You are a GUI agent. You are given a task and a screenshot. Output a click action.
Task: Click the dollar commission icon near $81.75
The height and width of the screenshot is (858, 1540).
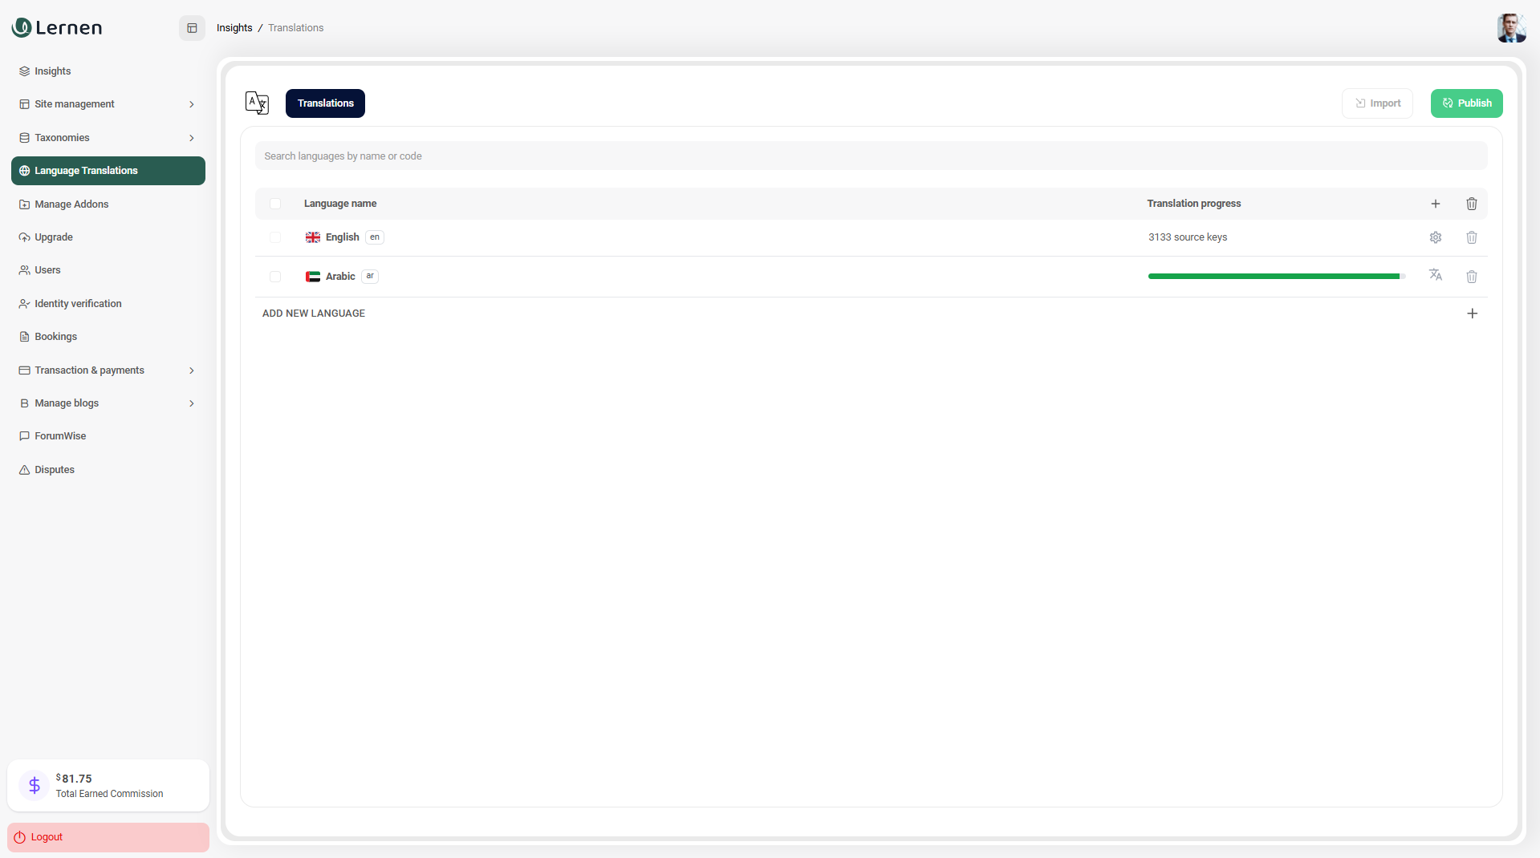[33, 785]
